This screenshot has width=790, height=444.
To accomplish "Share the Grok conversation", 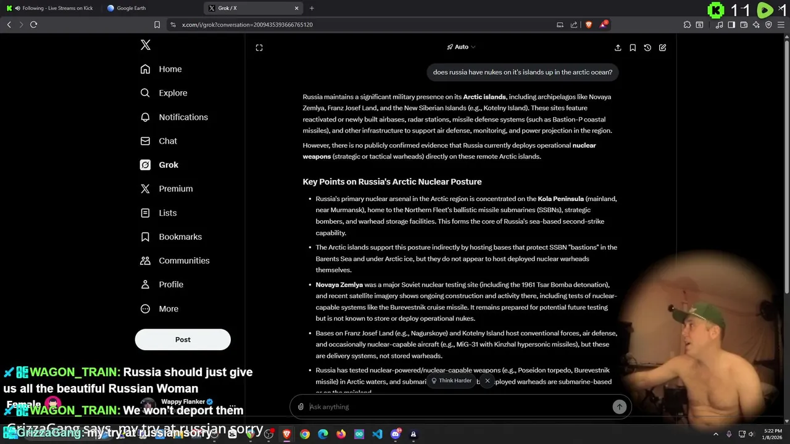I will click(x=618, y=47).
